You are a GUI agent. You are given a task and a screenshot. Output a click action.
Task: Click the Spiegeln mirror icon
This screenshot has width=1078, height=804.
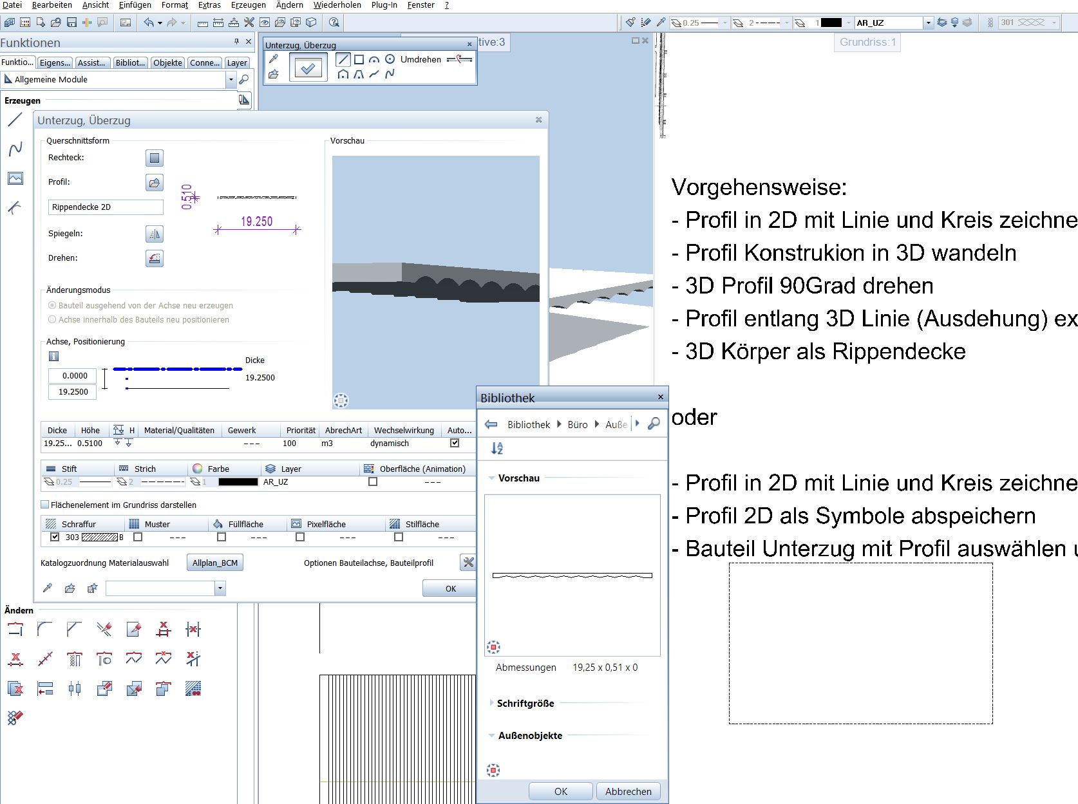tap(155, 234)
